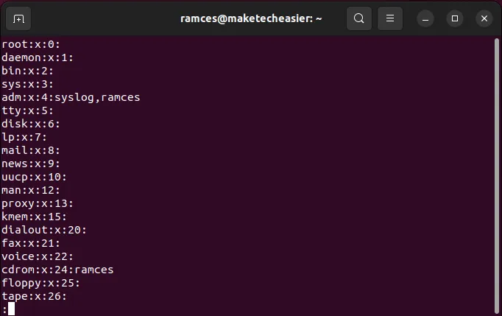
Task: Click the terminal scrollbar
Action: coord(497,175)
